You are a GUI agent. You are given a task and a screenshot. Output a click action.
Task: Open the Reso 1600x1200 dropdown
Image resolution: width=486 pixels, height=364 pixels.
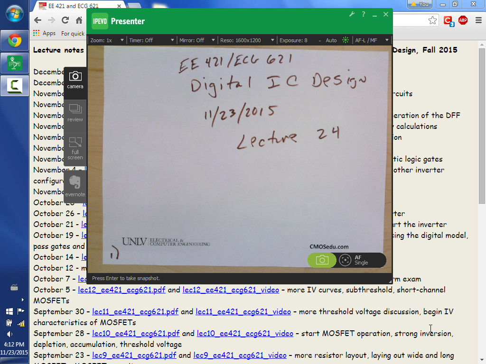[x=247, y=40]
